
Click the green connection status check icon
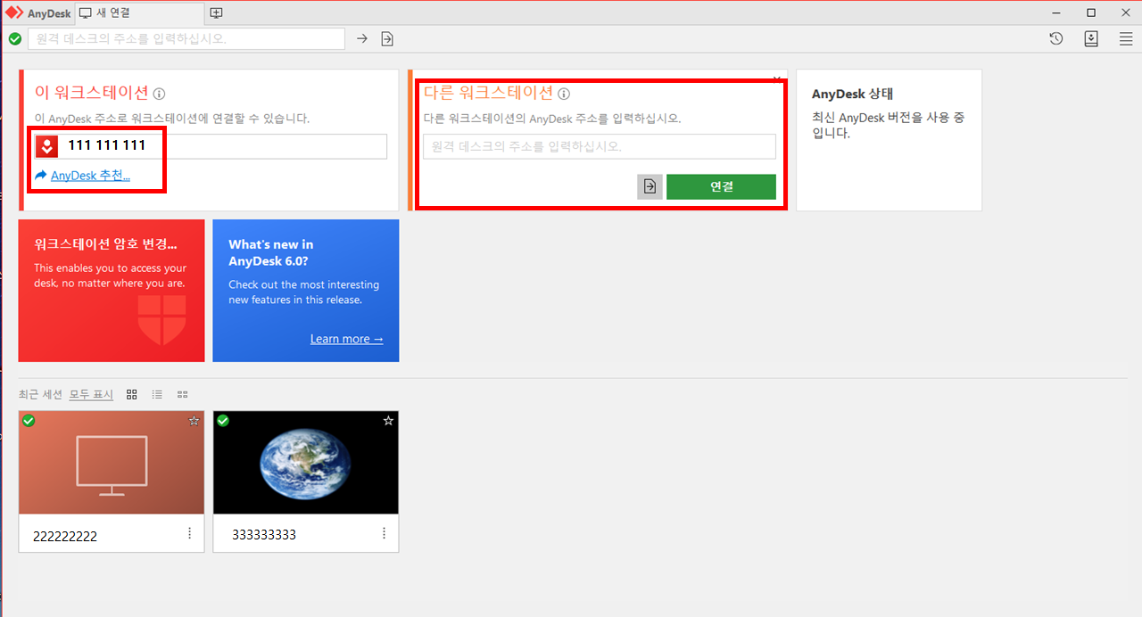(x=14, y=38)
